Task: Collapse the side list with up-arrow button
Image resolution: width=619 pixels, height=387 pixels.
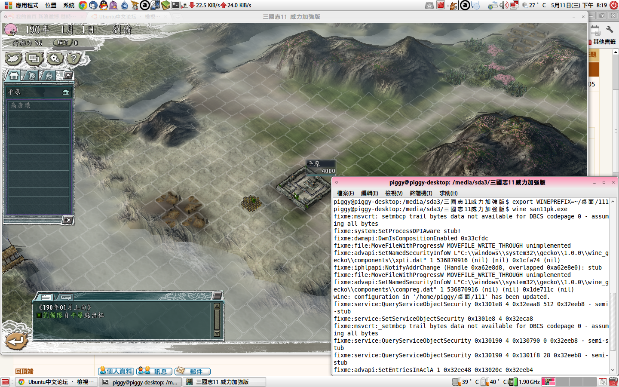Action: (68, 76)
